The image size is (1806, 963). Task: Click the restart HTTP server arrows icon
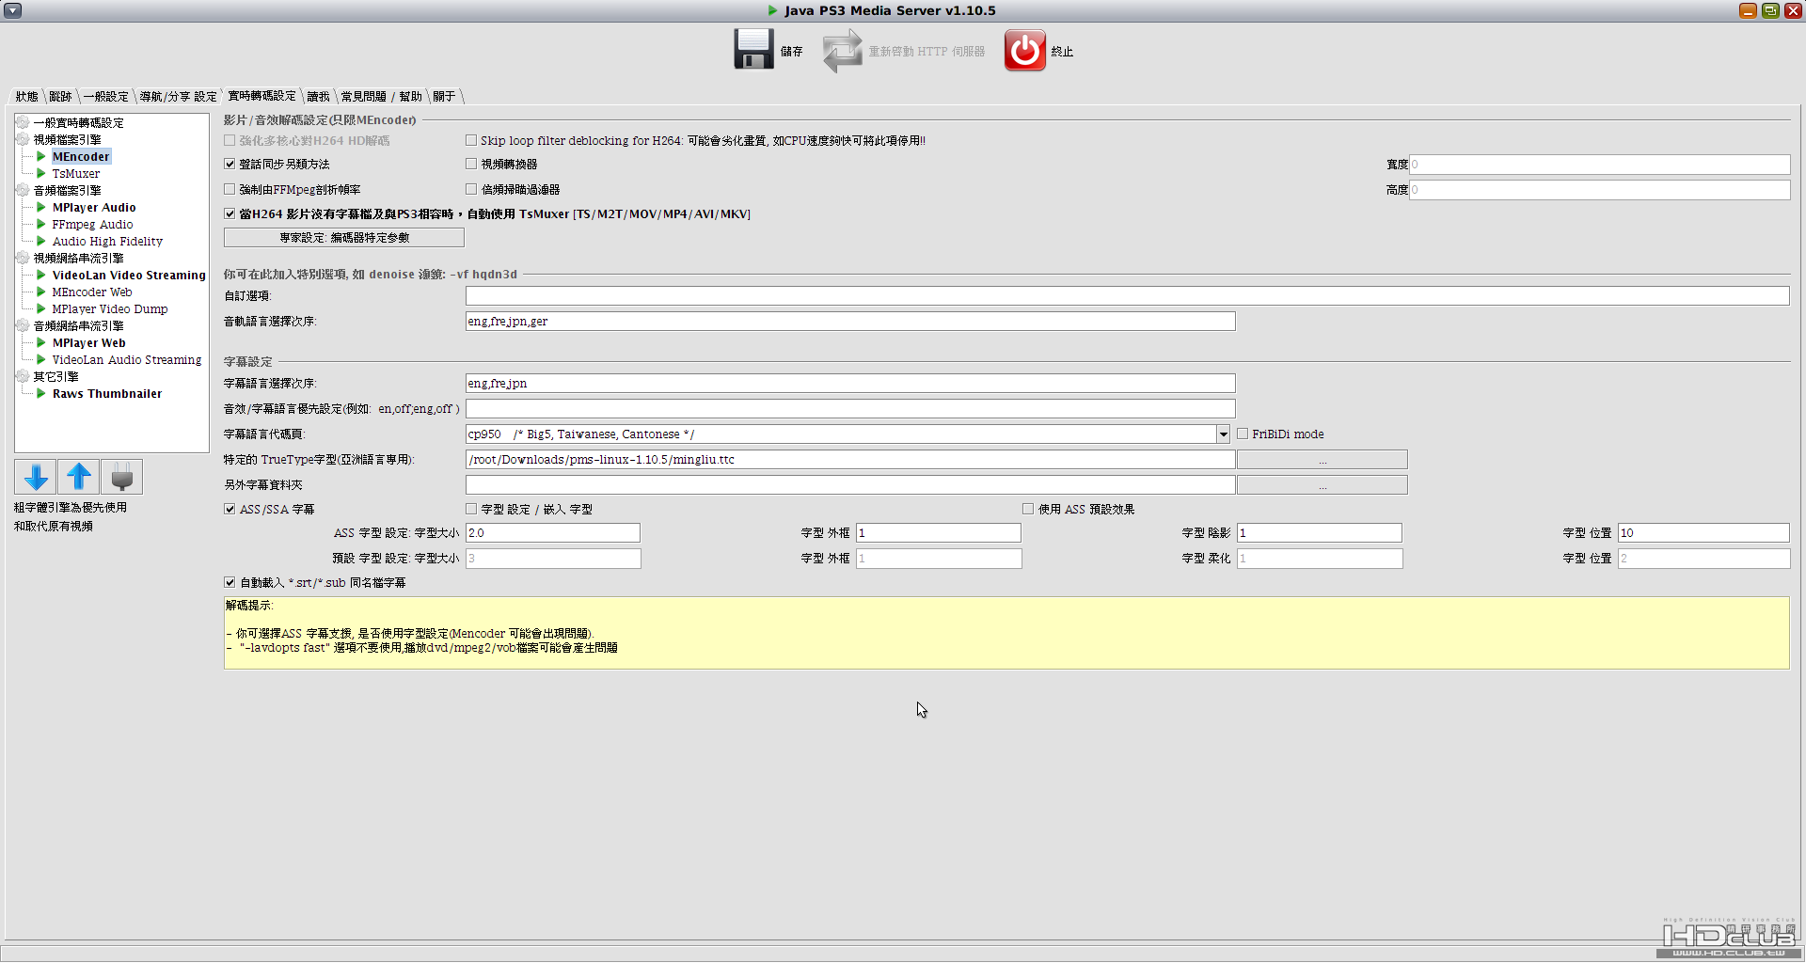pos(842,51)
